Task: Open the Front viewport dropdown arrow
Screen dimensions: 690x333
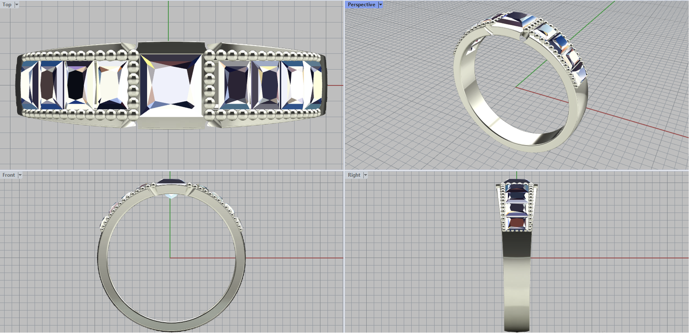Action: (x=20, y=175)
